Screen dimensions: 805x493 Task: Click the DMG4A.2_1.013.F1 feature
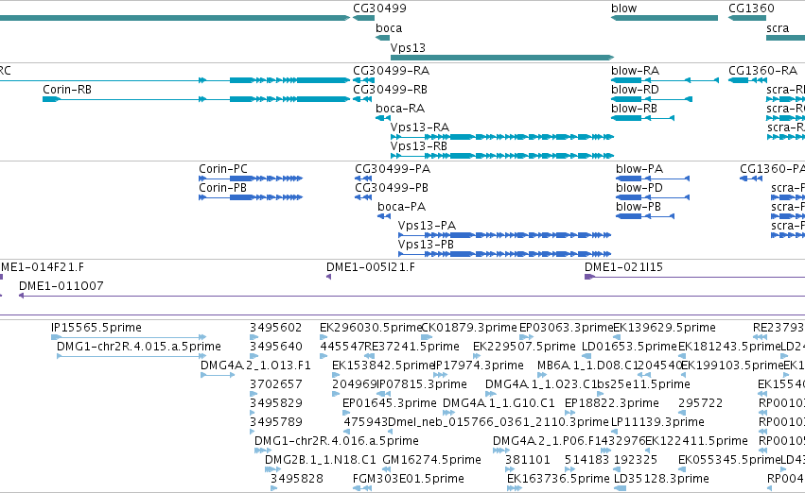(x=218, y=375)
